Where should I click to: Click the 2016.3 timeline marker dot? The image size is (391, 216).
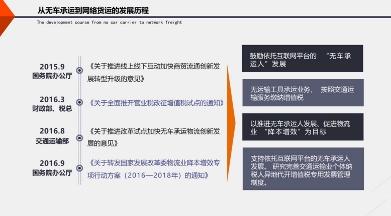79,102
